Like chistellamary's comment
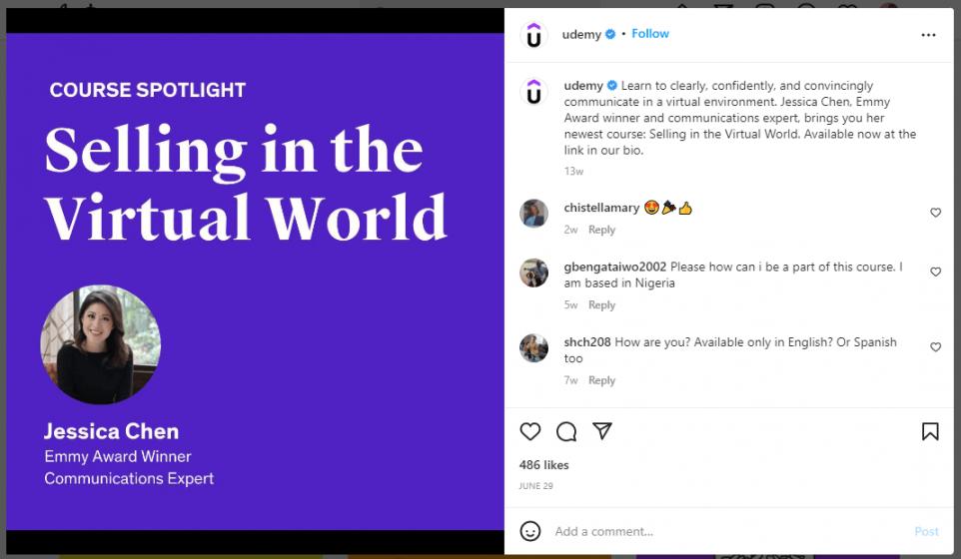The width and height of the screenshot is (961, 559). pos(936,213)
